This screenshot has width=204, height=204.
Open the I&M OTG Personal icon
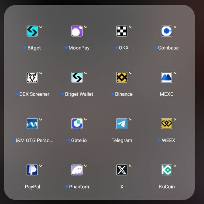pos(32,124)
